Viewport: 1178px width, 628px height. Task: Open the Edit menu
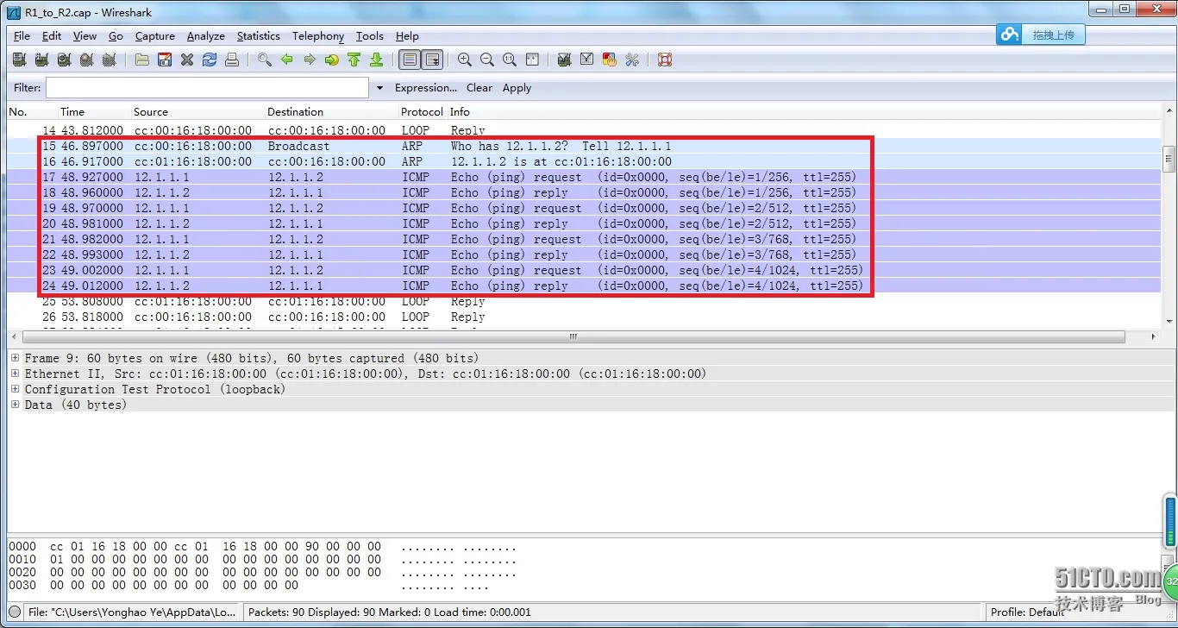[x=52, y=36]
